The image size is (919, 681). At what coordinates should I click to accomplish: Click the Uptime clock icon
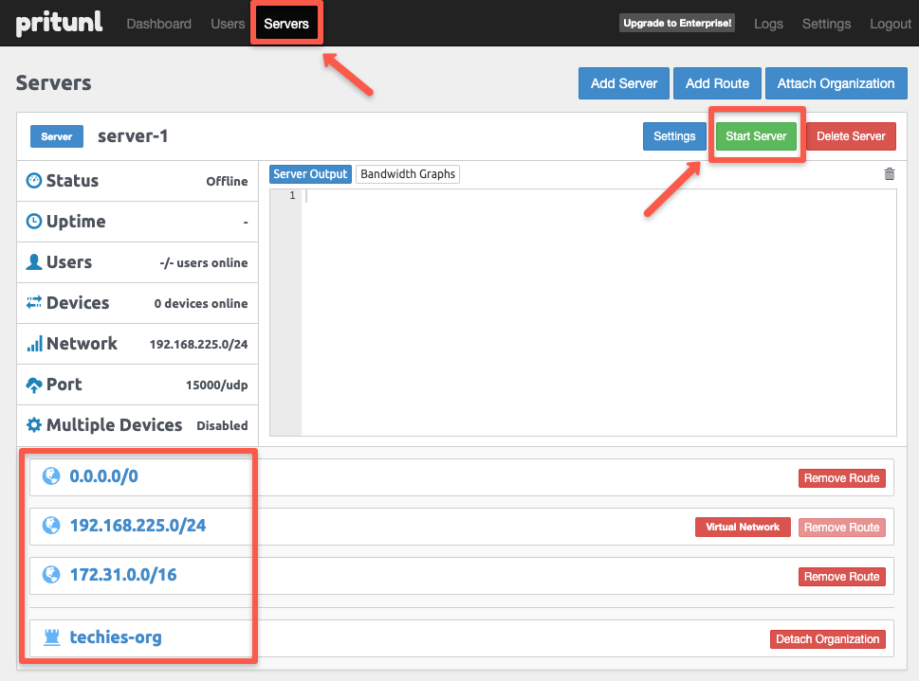point(34,222)
